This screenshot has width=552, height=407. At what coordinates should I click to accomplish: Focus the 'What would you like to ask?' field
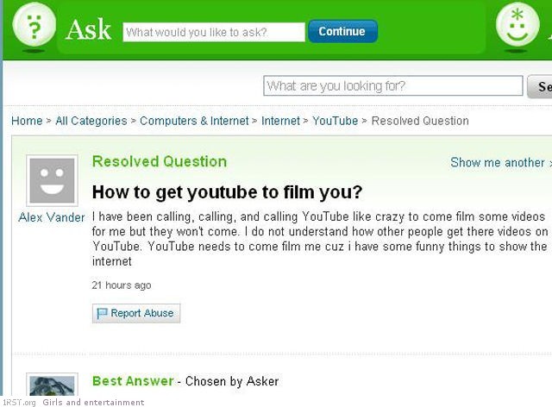(214, 32)
